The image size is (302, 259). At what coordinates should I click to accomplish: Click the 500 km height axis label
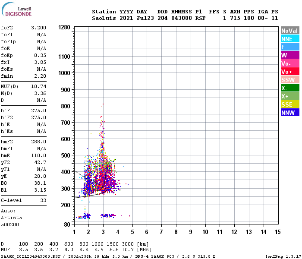(66, 155)
